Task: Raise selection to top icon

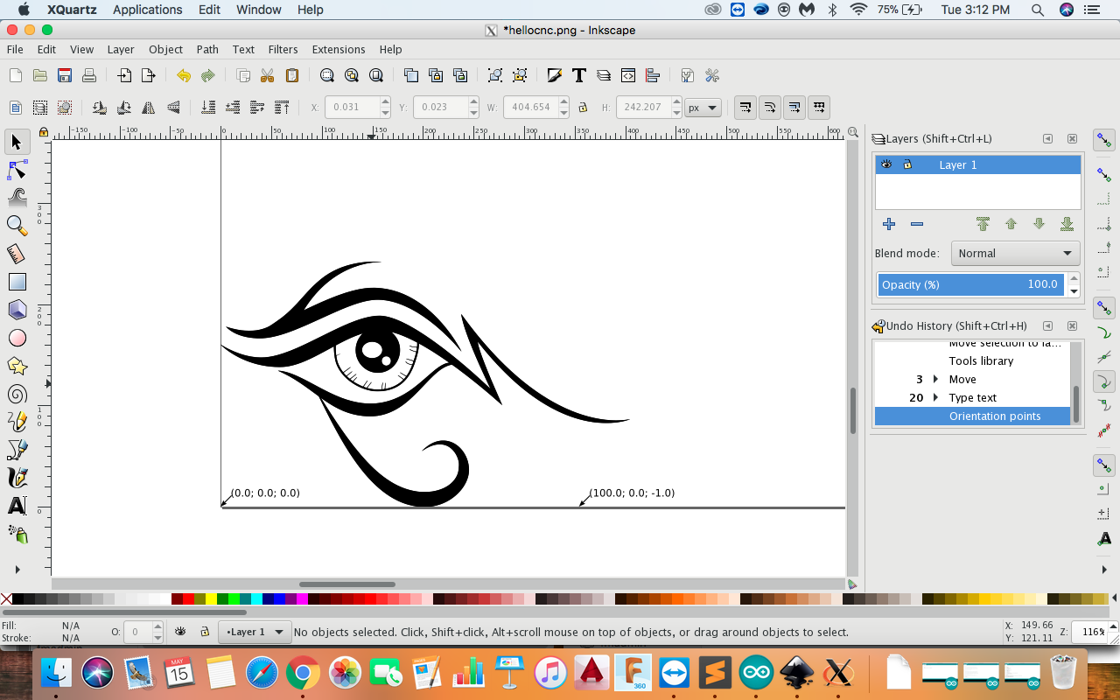Action: 282,108
